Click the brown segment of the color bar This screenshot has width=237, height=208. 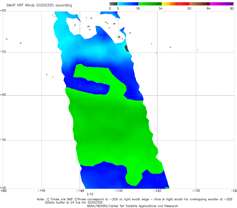pos(200,4)
